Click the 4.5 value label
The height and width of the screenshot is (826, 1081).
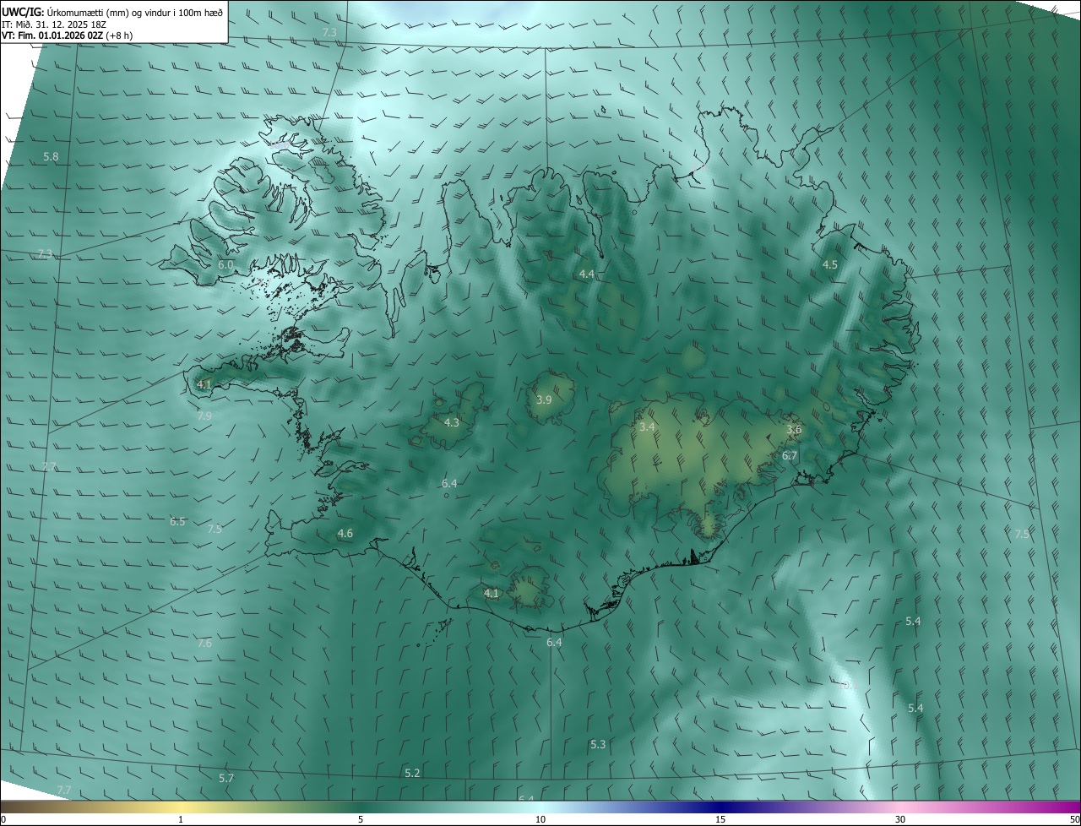tap(830, 265)
